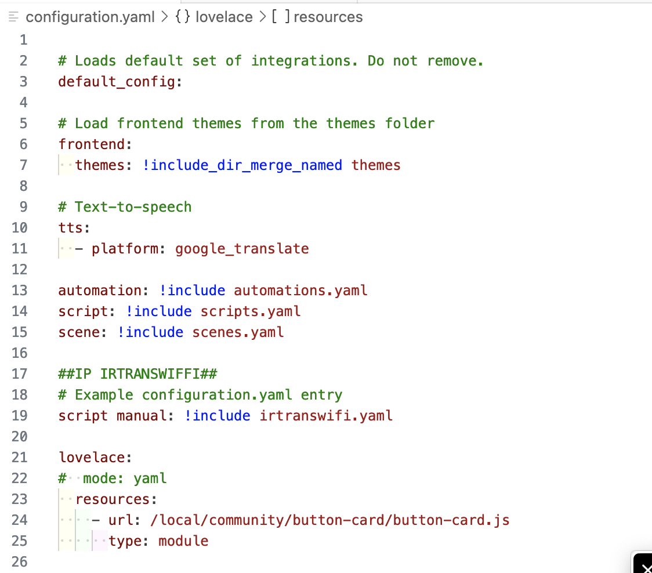Click 'platform:' key on line 11
The image size is (652, 573).
coord(129,249)
